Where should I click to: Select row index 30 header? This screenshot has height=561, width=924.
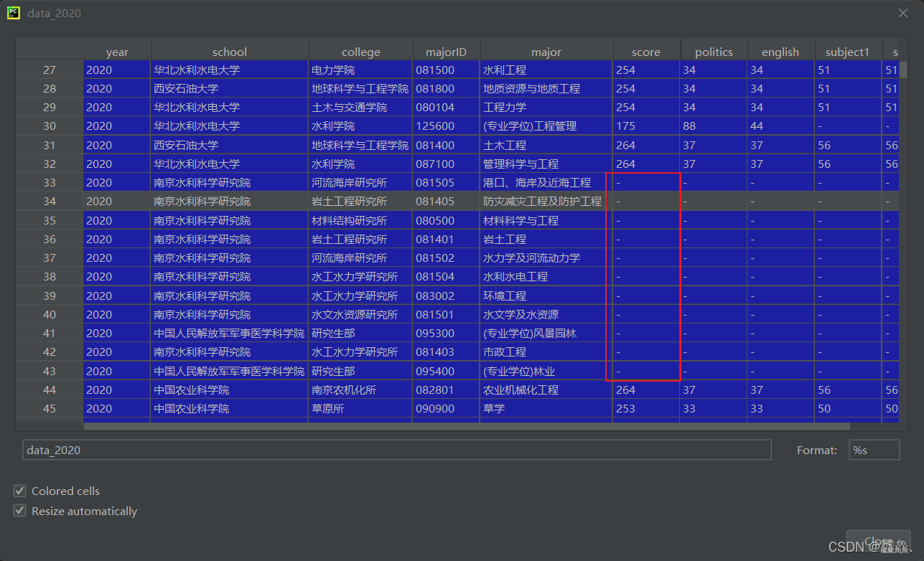[x=50, y=126]
